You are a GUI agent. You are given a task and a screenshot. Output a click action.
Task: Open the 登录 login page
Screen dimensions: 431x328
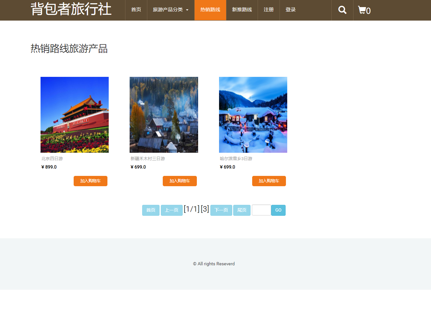click(x=290, y=10)
